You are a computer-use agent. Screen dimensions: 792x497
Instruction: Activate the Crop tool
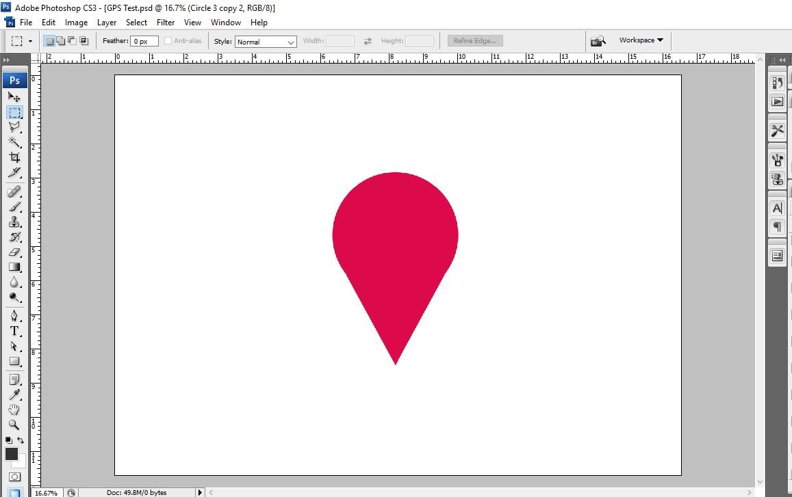pos(14,157)
